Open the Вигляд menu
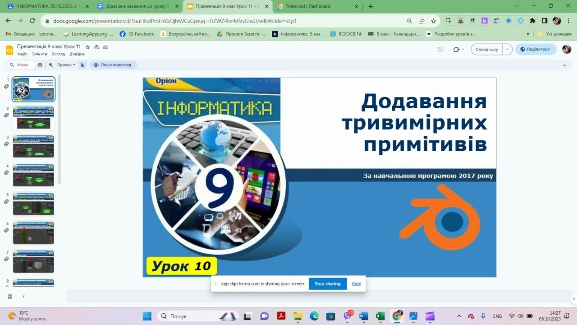The width and height of the screenshot is (577, 325). click(x=58, y=54)
